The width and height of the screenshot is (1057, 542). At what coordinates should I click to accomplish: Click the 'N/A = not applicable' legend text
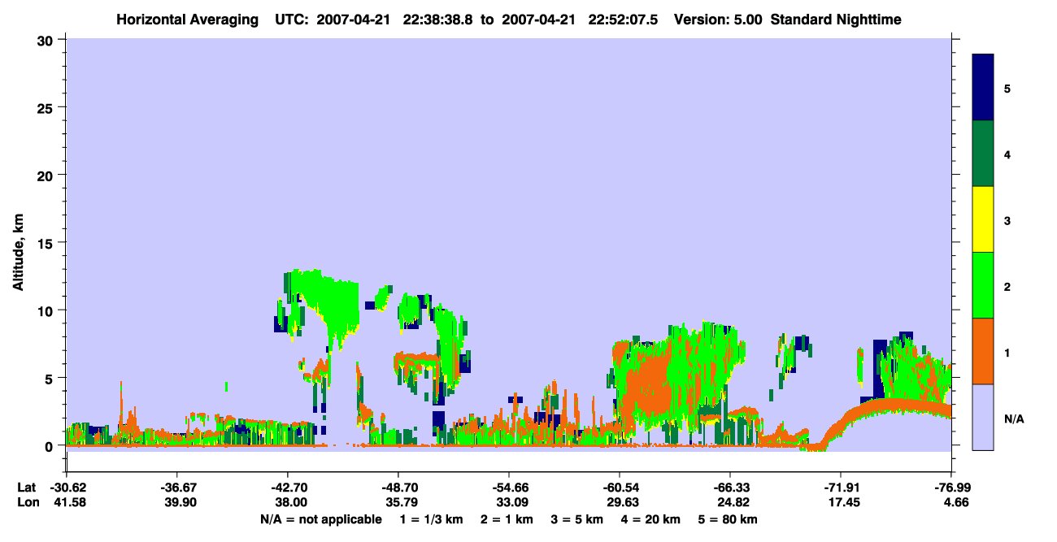click(x=320, y=519)
